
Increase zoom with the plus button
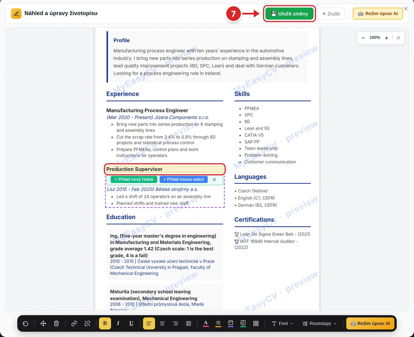386,38
